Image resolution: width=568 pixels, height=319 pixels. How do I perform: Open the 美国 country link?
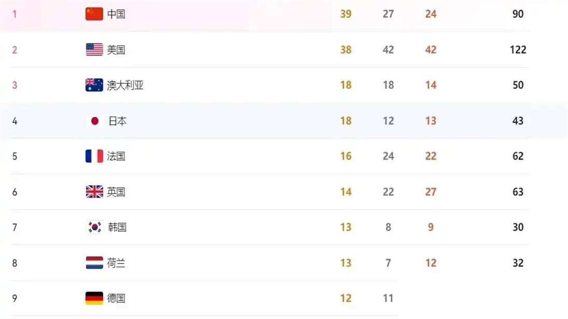116,50
